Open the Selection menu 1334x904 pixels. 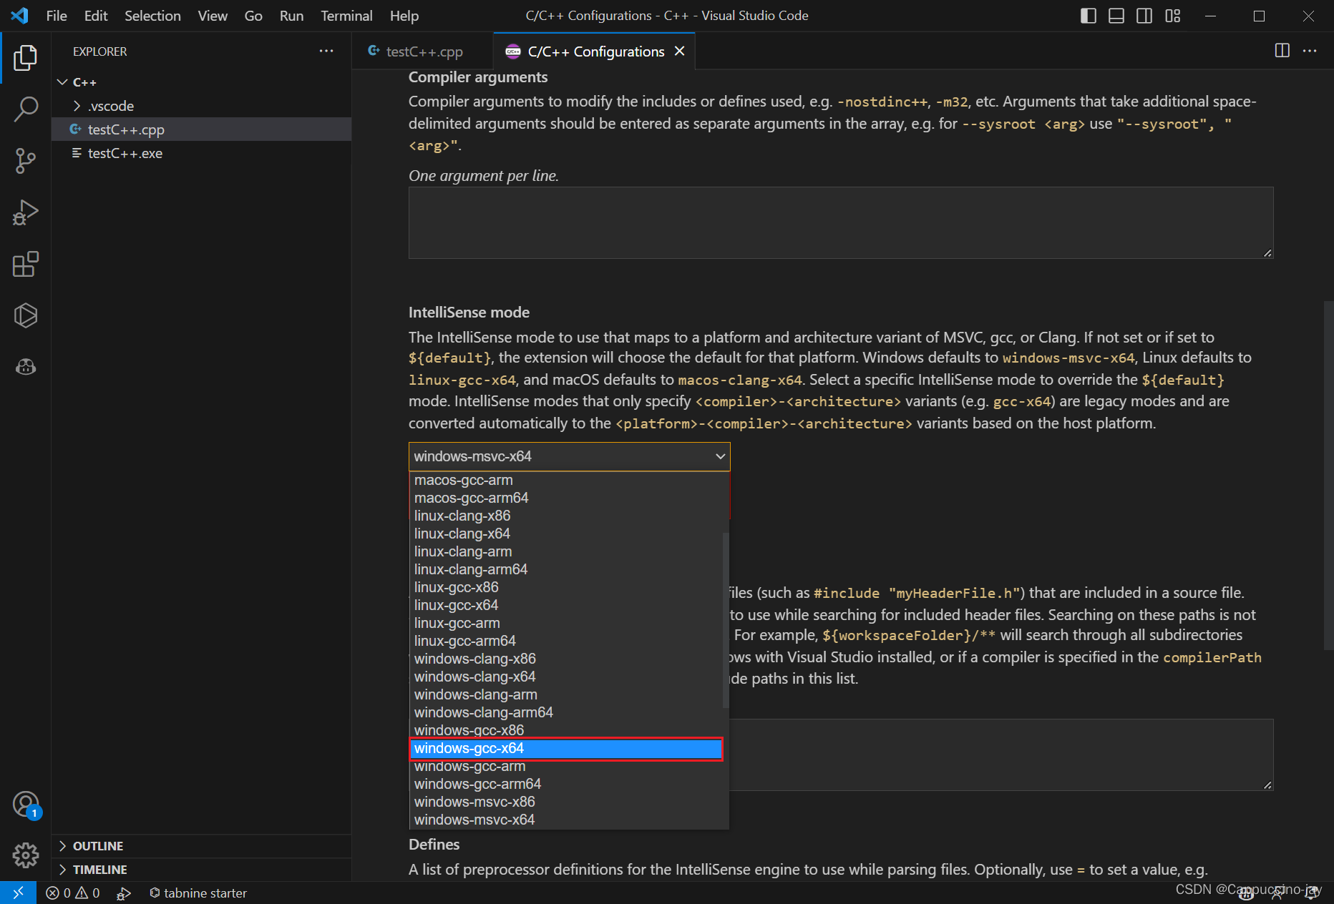point(152,16)
